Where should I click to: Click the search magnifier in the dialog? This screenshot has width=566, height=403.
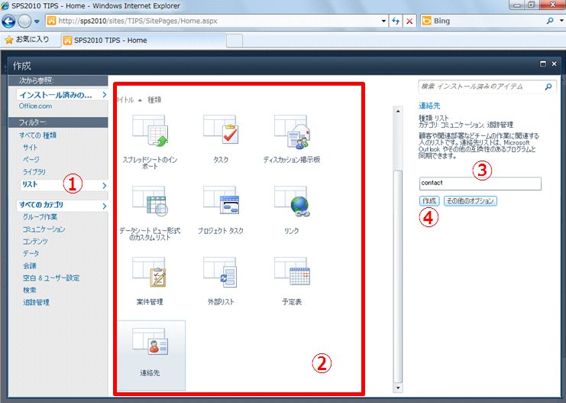(548, 86)
